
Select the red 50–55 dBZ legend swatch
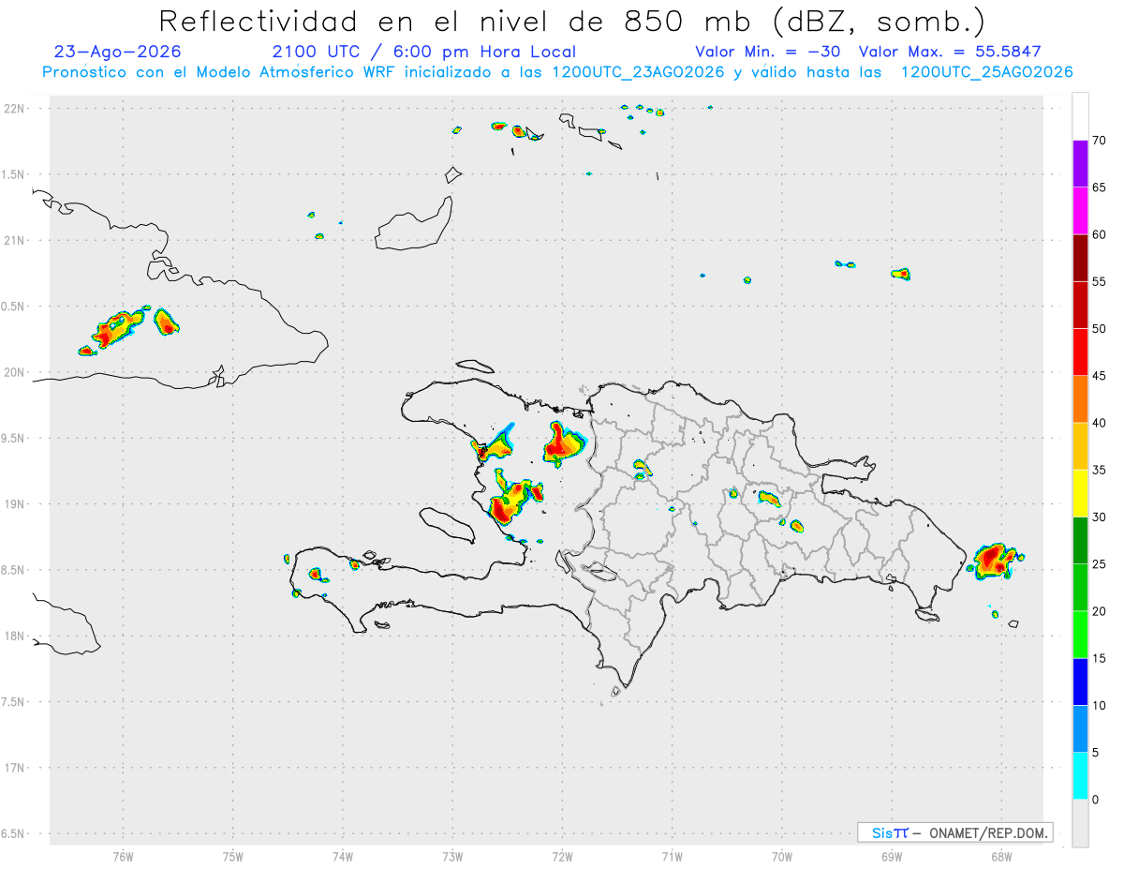pyautogui.click(x=1080, y=306)
